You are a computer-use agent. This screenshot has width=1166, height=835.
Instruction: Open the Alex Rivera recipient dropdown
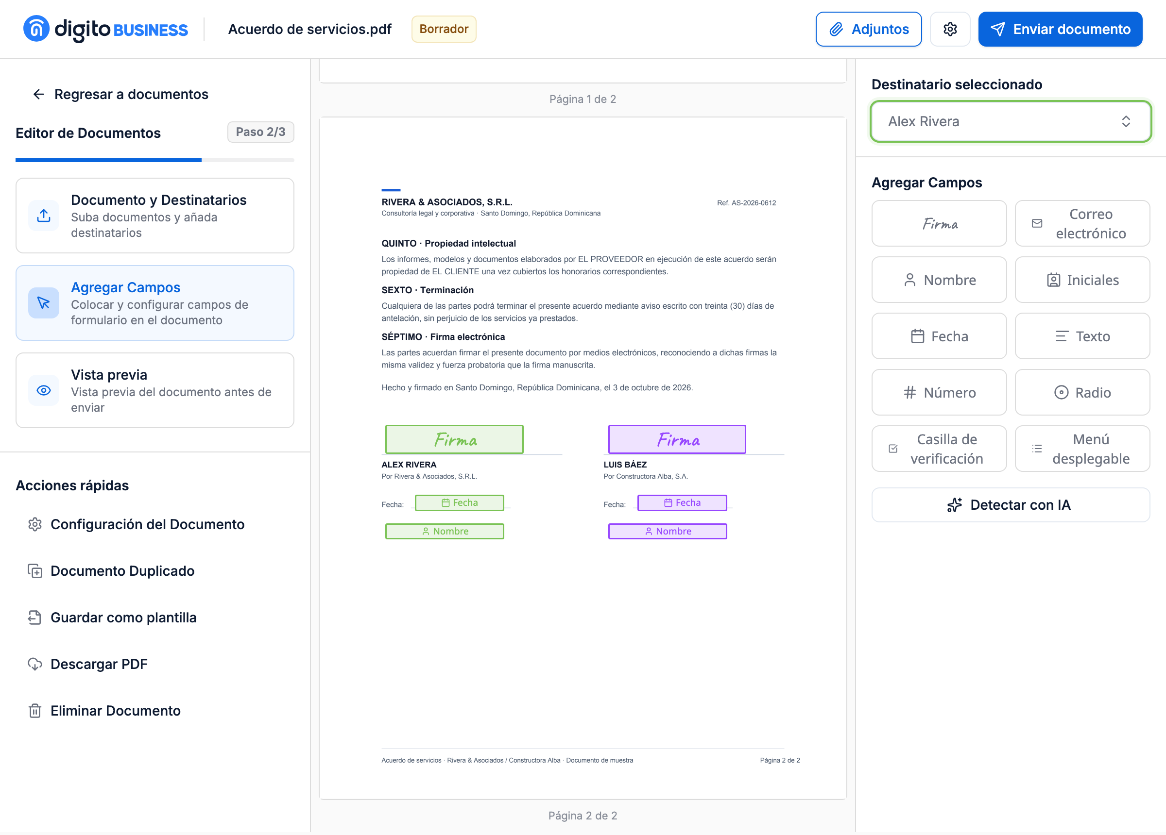(x=1010, y=121)
